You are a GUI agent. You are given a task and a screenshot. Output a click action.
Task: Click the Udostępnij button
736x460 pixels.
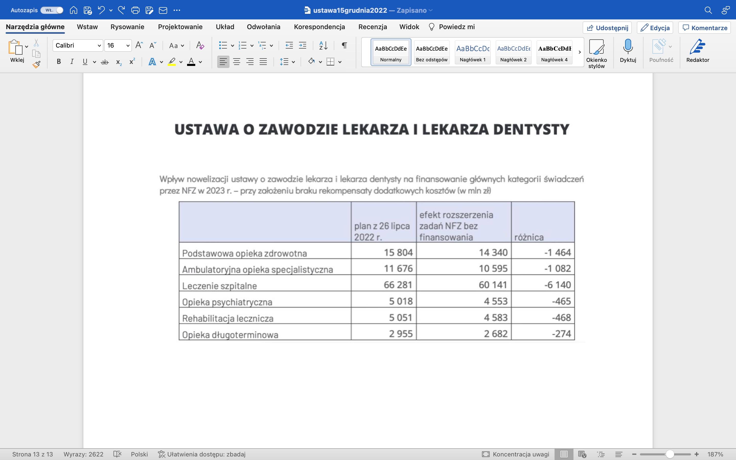pos(607,28)
